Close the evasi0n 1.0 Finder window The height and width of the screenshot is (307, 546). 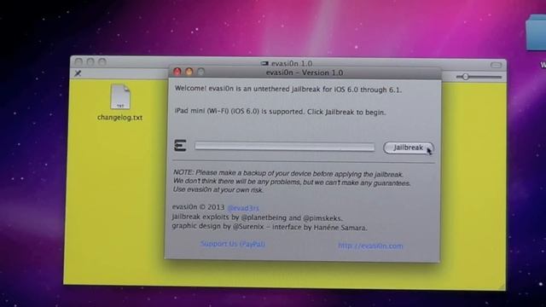pyautogui.click(x=78, y=61)
